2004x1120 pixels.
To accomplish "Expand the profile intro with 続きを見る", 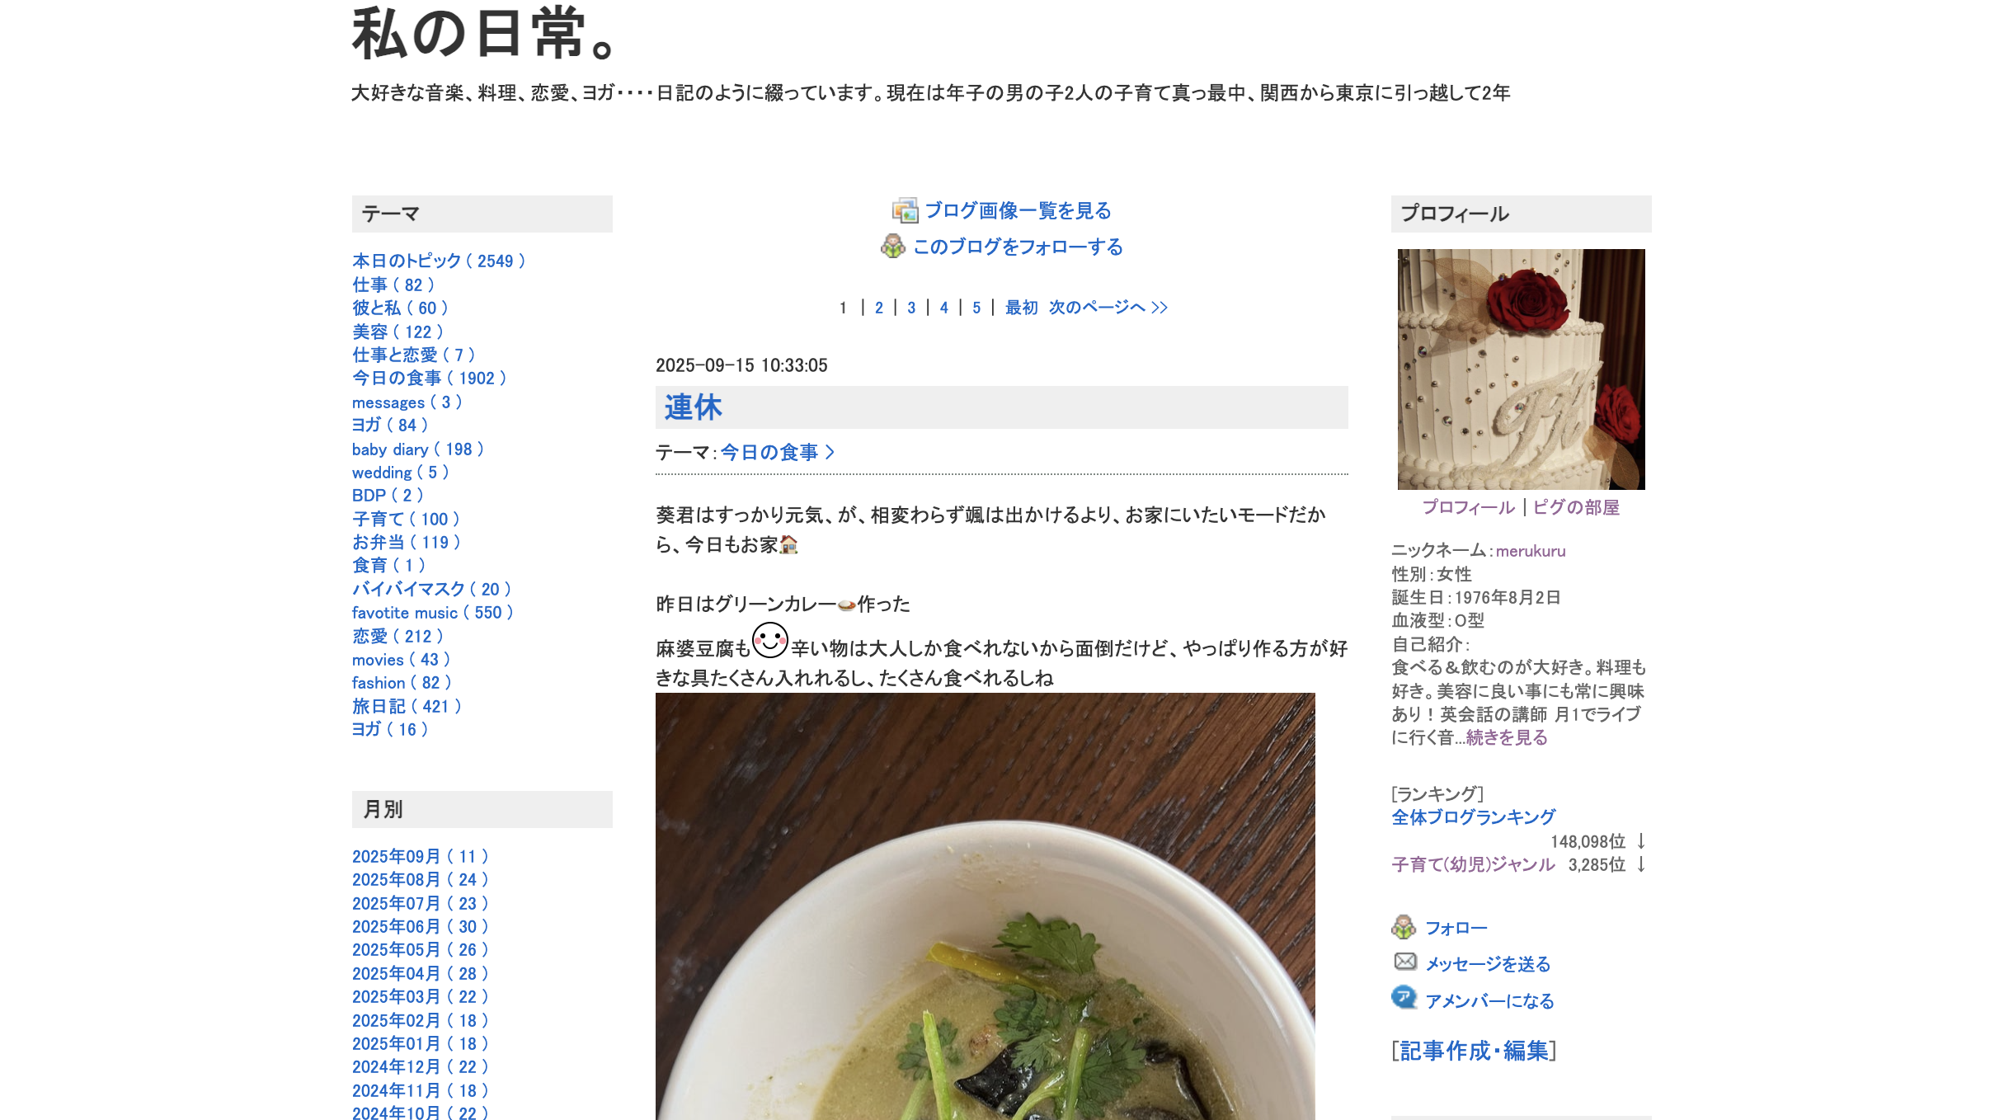I will pos(1506,738).
